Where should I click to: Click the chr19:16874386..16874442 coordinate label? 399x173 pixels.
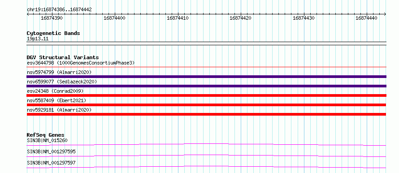pyautogui.click(x=59, y=10)
